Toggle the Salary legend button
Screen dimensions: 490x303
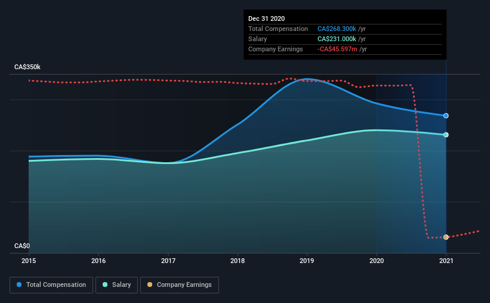pos(116,285)
